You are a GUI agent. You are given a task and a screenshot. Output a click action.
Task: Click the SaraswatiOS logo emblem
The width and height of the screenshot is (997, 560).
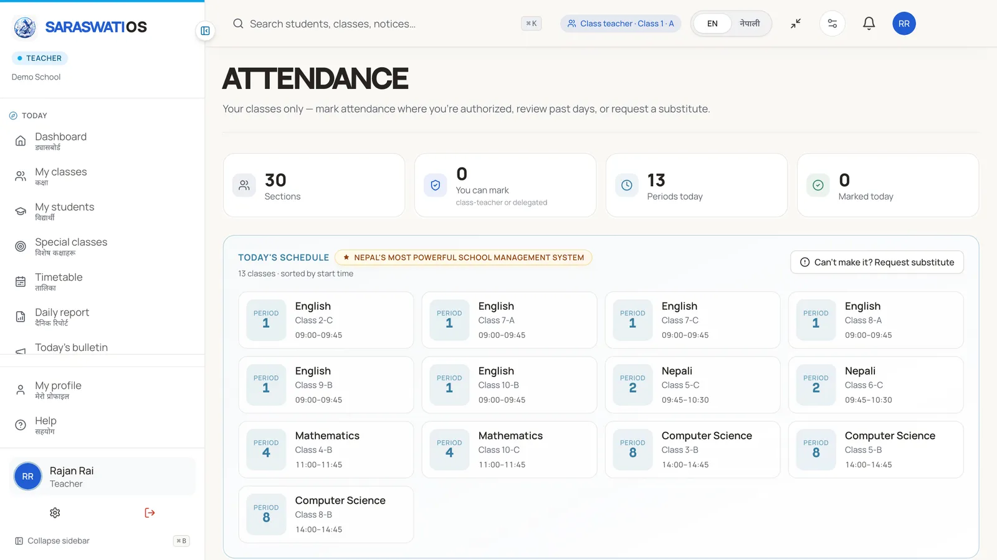coord(25,27)
